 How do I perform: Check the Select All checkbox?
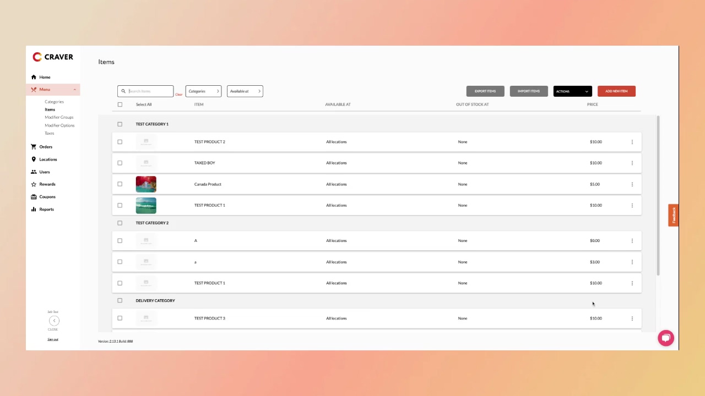120,105
